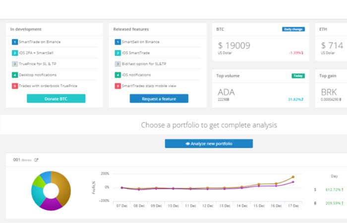Click number 4 badge for iOS notifications
The width and height of the screenshot is (347, 223).
coord(118,75)
